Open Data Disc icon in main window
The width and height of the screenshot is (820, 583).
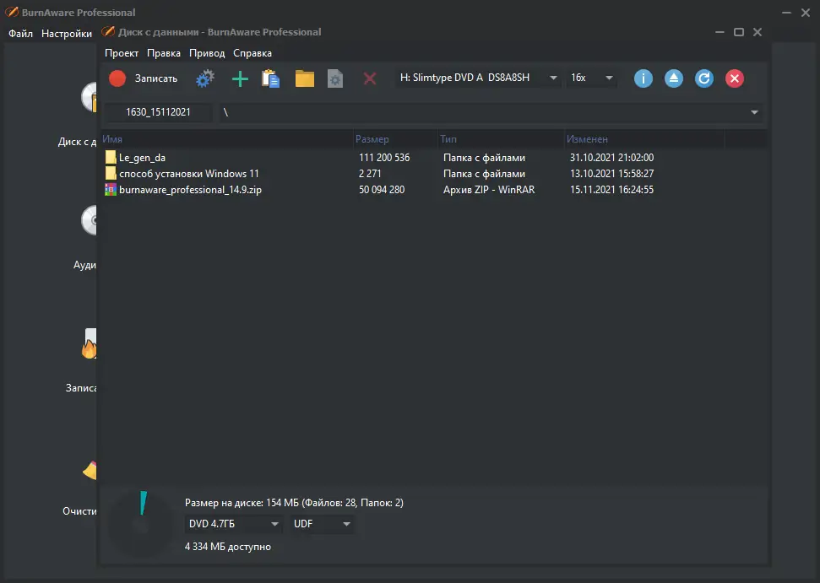pos(89,97)
